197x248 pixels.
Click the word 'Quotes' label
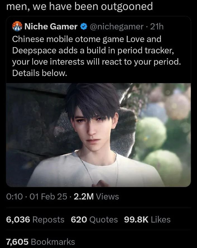[104, 219]
